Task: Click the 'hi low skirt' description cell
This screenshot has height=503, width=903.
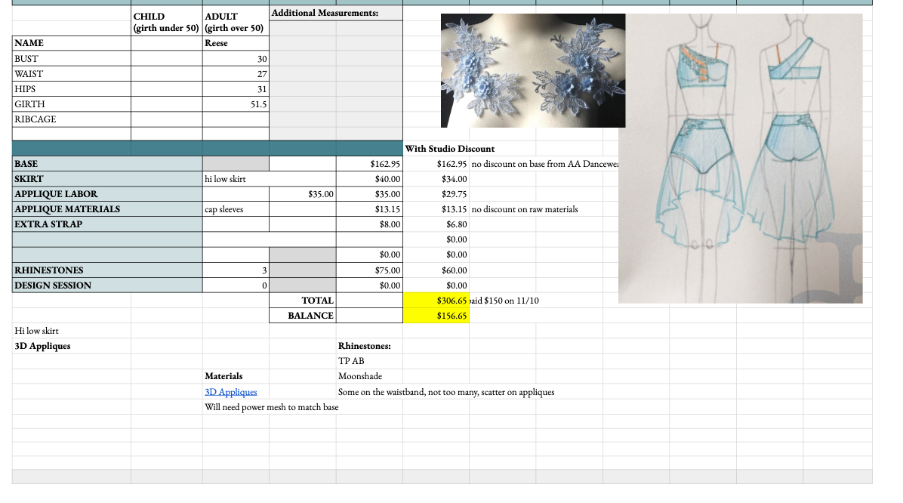Action: pyautogui.click(x=269, y=178)
